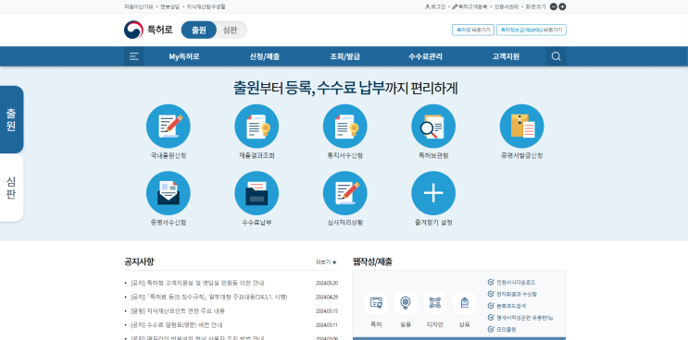Open the 인증서관리 link
Screen dimensions: 688x340
pos(507,6)
